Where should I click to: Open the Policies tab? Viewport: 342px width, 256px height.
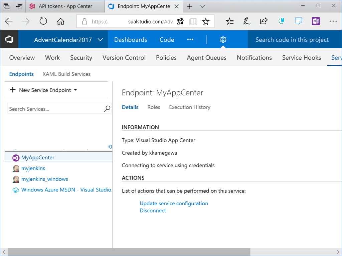(166, 57)
